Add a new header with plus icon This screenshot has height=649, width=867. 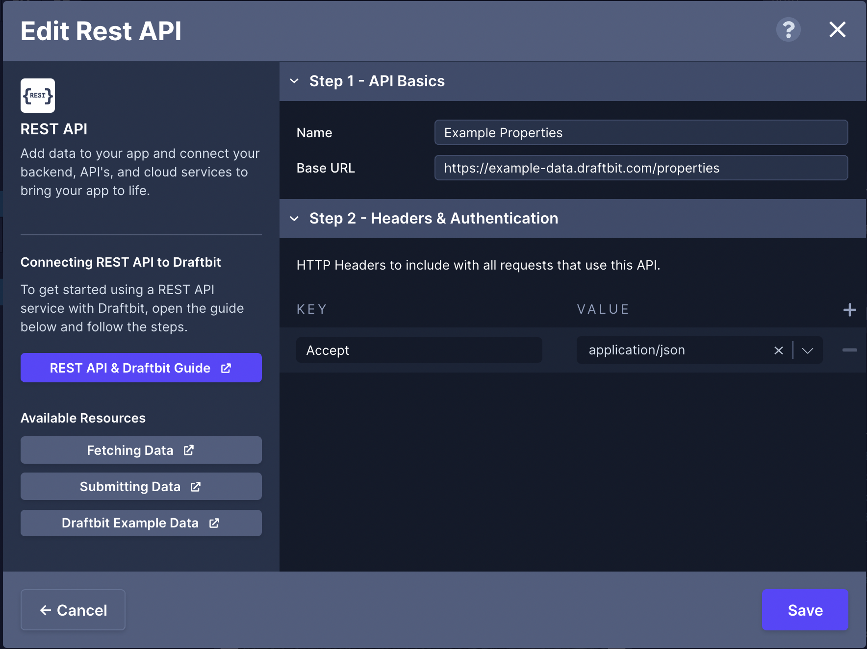pos(849,310)
